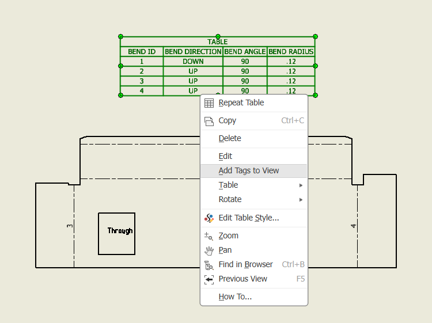Click the Zoom magnifier icon
Viewport: 432px width, 323px height.
(x=209, y=236)
